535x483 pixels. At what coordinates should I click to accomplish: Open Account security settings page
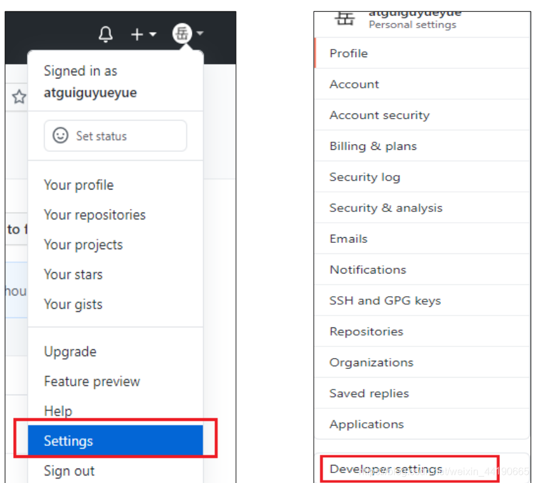tap(422, 115)
